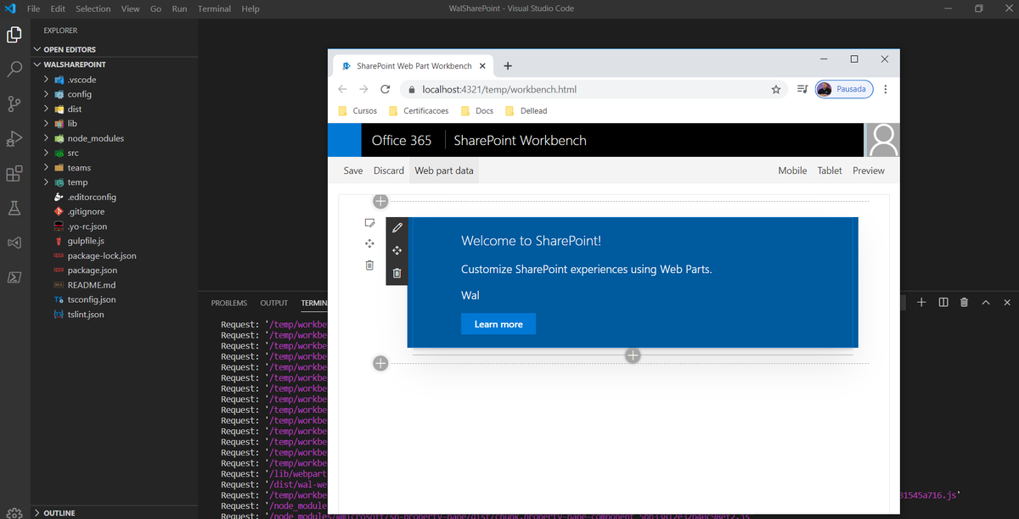Open the Help menu
The height and width of the screenshot is (519, 1019).
251,8
